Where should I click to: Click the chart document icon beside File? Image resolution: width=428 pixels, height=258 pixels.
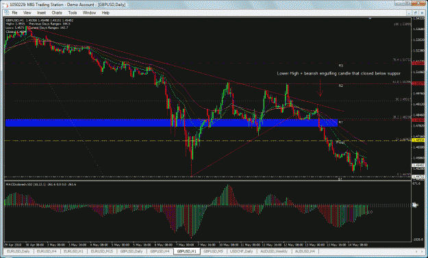6,12
